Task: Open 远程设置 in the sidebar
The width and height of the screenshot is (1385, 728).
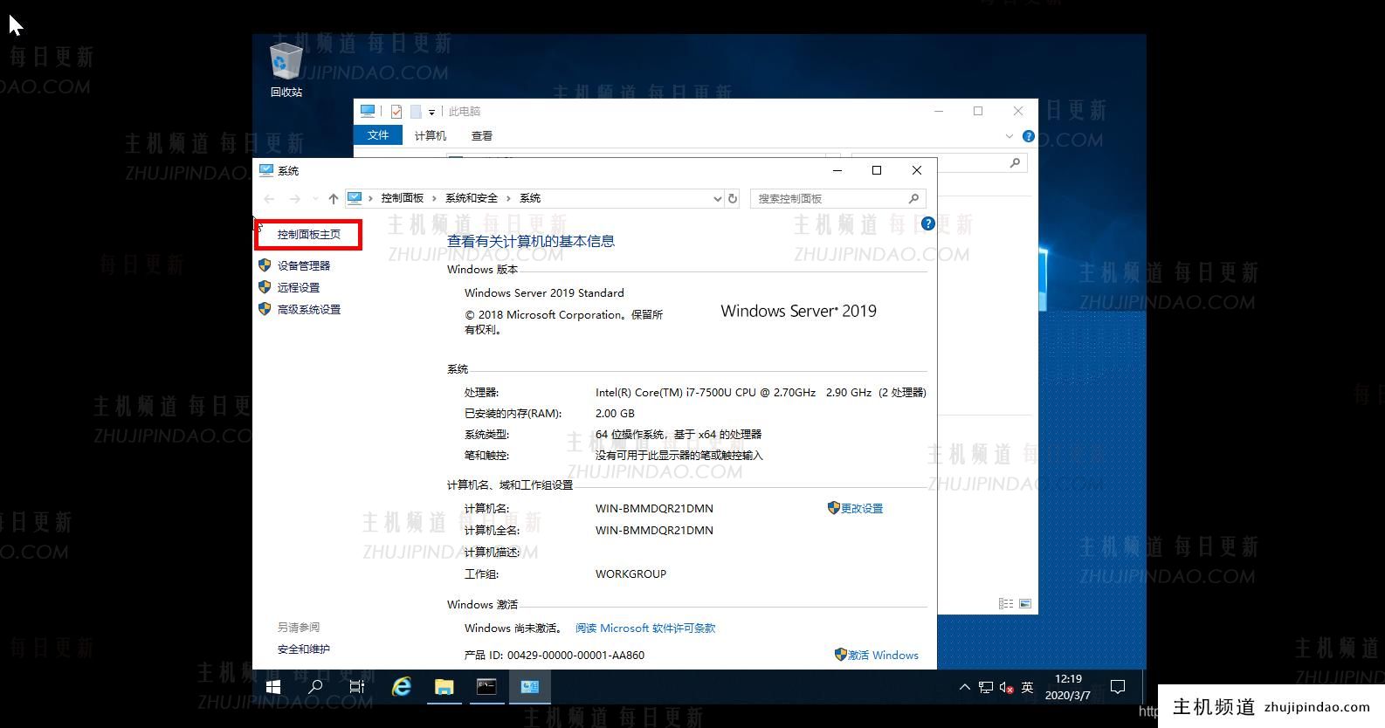Action: coord(299,287)
